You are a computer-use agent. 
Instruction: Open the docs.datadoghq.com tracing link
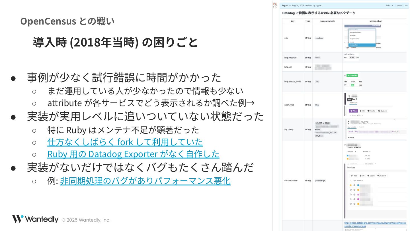pyautogui.click(x=375, y=224)
